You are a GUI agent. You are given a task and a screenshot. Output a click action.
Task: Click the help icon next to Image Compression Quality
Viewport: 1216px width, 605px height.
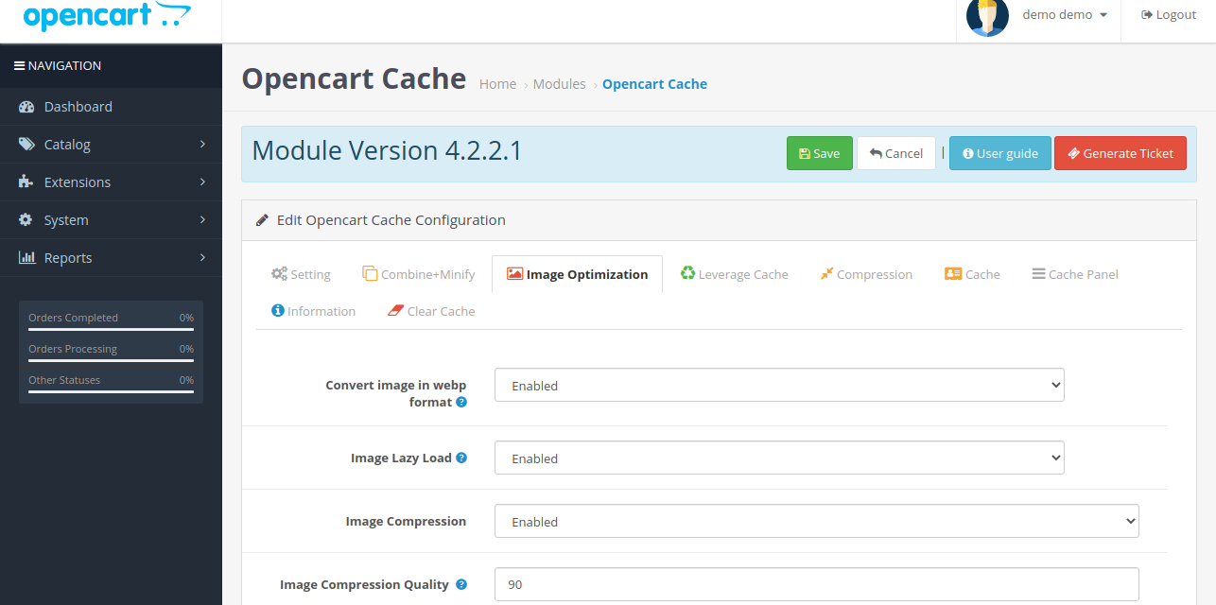pos(461,584)
